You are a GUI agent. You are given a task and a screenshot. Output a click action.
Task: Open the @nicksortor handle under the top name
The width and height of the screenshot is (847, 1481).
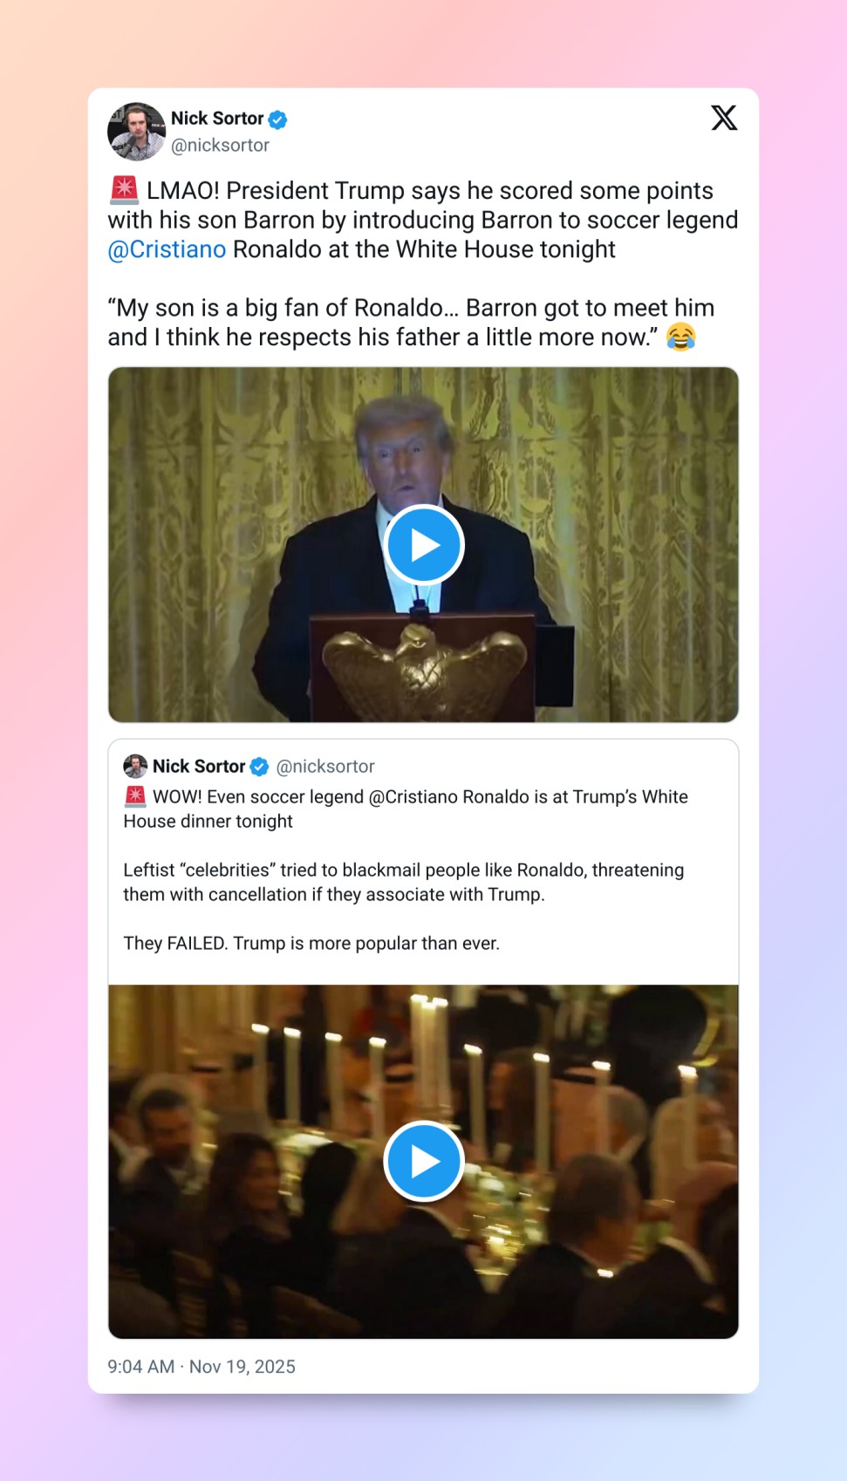pos(220,146)
